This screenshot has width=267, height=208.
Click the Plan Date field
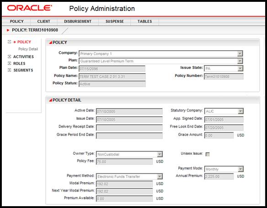pos(112,69)
